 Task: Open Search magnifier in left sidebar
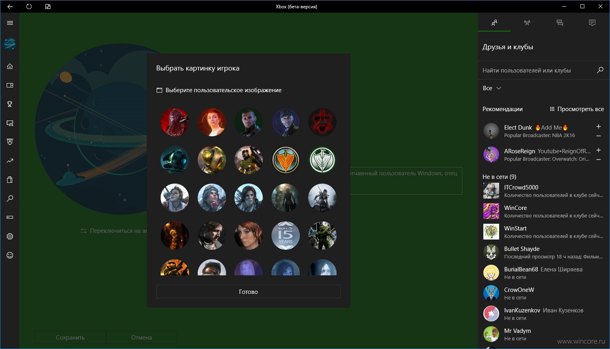pos(10,199)
